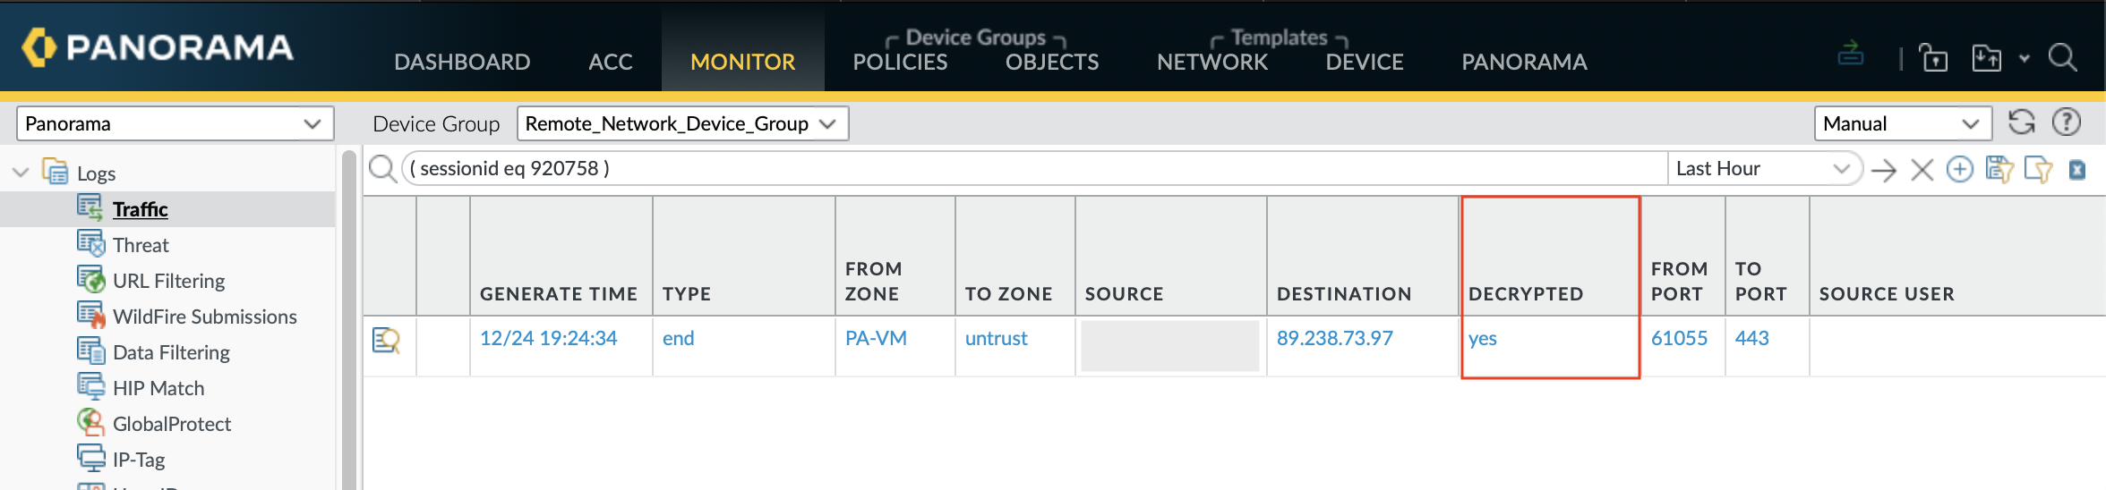The image size is (2106, 490).
Task: Open the Remote_Network_Device_Group dropdown
Action: [x=682, y=123]
